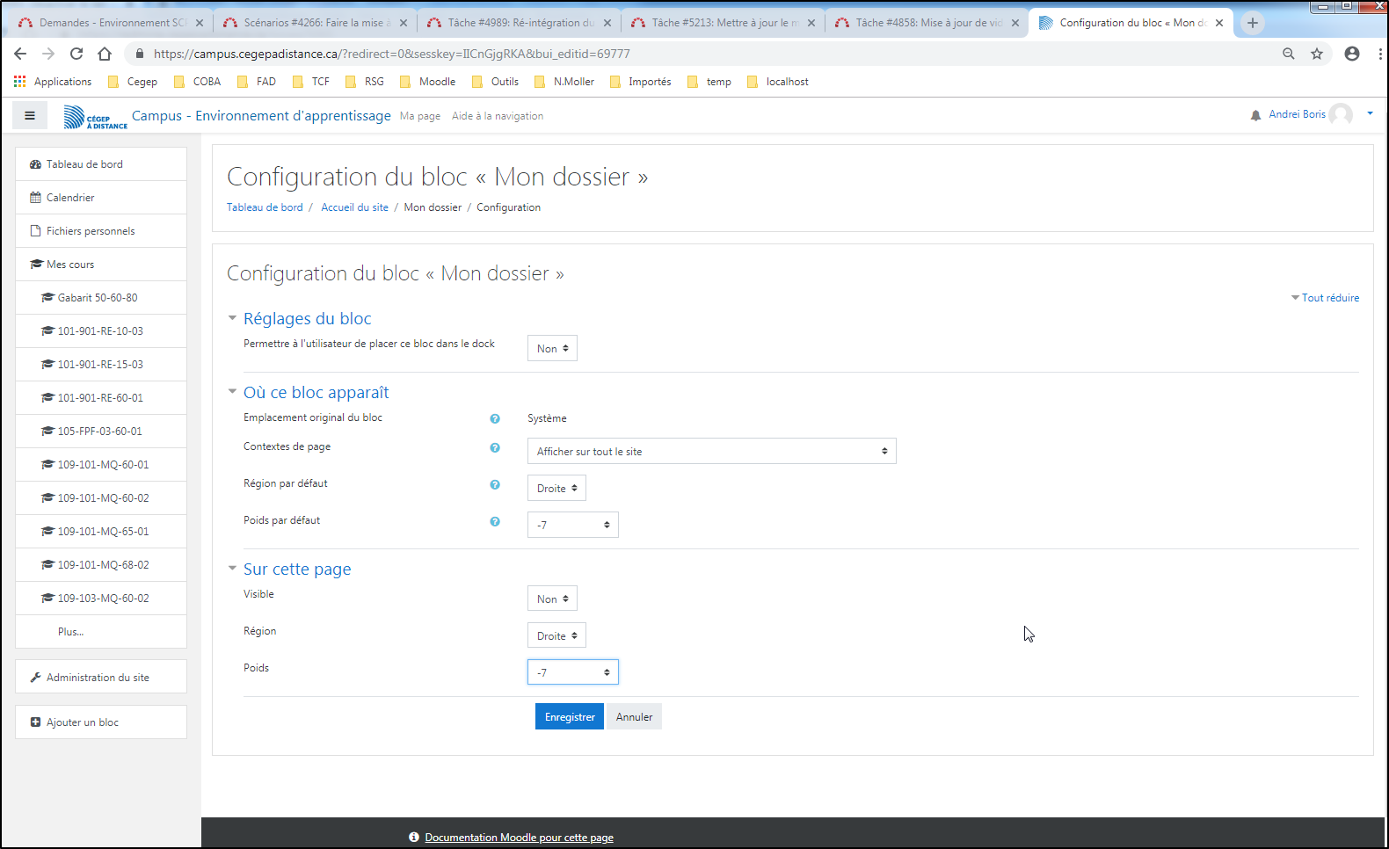Image resolution: width=1389 pixels, height=849 pixels.
Task: Click help icon beside Contextes de page
Action: 495,448
